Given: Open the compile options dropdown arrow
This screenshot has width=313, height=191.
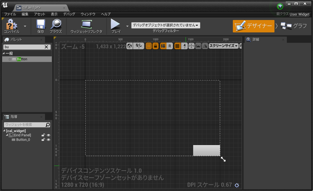Looking at the screenshot, I should (25, 26).
